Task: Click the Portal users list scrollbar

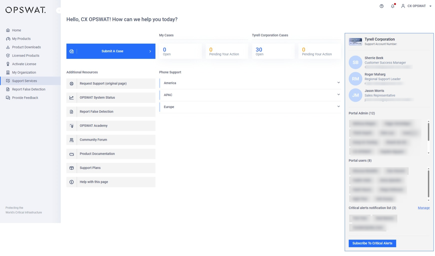Action: (428, 184)
